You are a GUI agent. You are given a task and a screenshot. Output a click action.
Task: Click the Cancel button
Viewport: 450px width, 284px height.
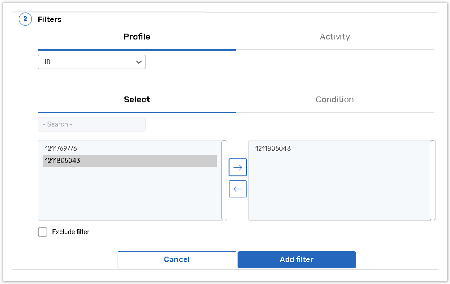(x=176, y=259)
